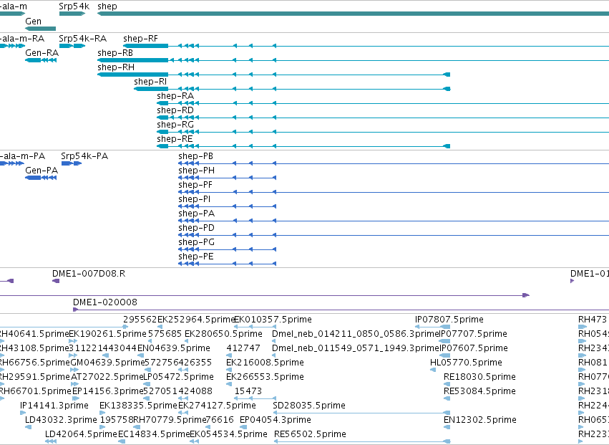This screenshot has width=609, height=445.
Task: Select the EN04639.5prime EST label
Action: 174,348
